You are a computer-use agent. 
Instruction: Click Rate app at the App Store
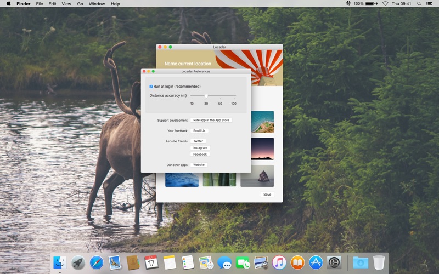click(212, 120)
